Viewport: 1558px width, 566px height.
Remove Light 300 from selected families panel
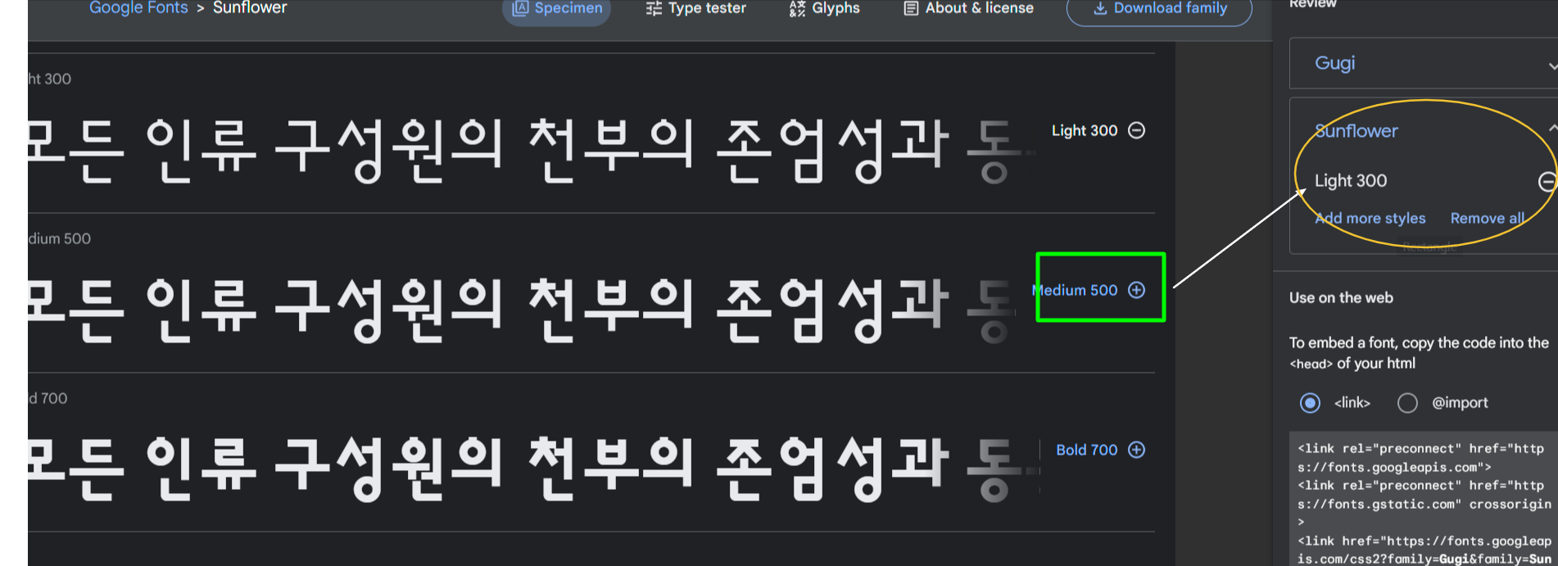click(1547, 181)
